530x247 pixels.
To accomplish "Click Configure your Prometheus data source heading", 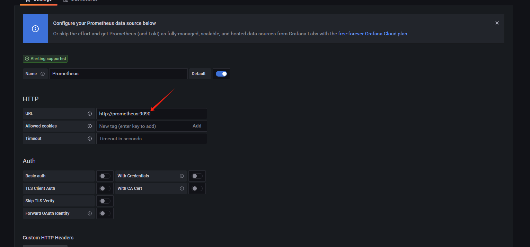I will click(105, 23).
